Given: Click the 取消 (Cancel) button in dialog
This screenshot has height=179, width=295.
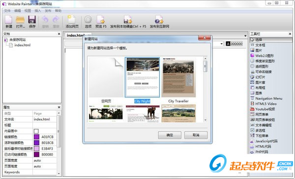Looking at the screenshot, I should click(x=196, y=135).
